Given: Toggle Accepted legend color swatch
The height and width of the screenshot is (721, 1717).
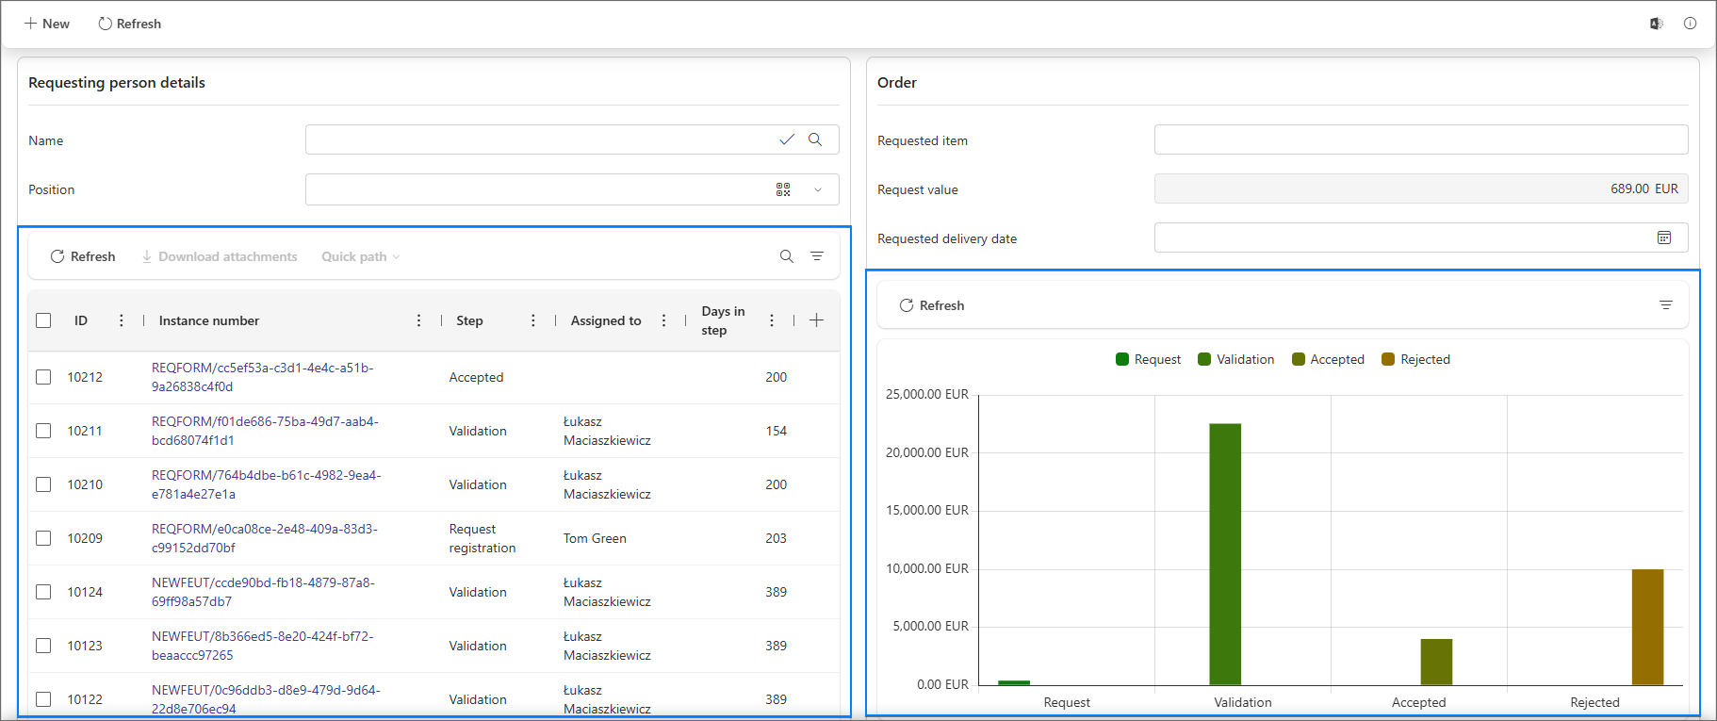Looking at the screenshot, I should (x=1299, y=359).
